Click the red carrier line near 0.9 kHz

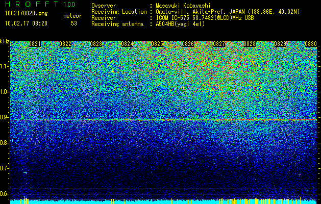pyautogui.click(x=164, y=120)
